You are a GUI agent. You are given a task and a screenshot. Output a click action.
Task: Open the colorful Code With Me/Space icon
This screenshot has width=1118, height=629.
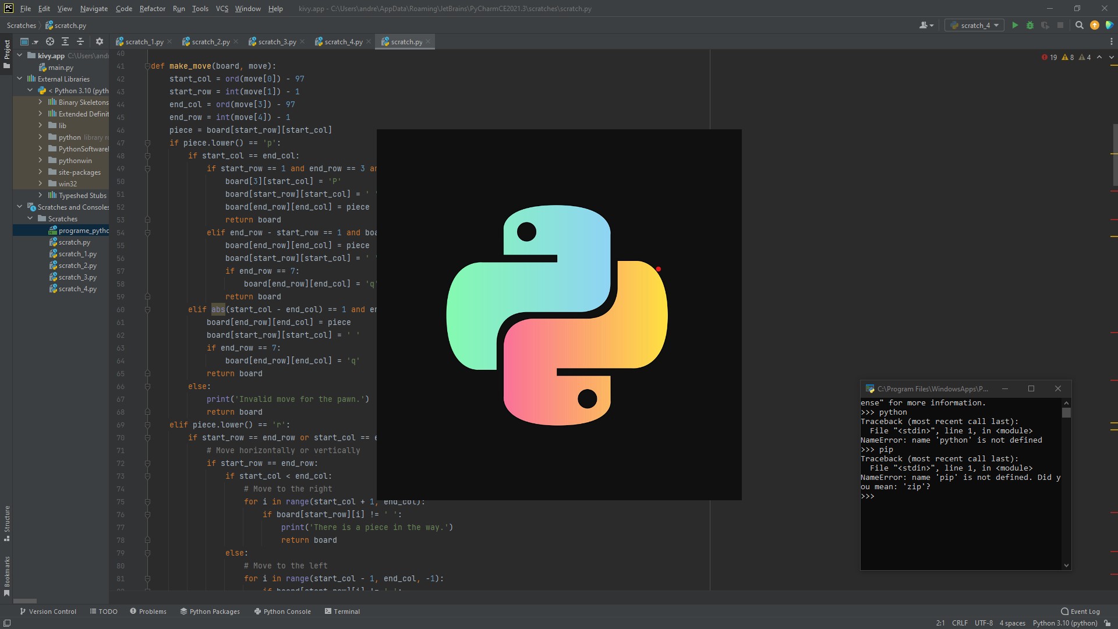click(x=1109, y=25)
